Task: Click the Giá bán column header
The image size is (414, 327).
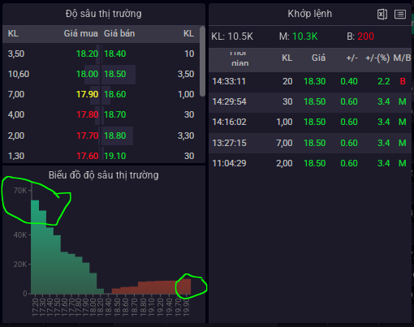Action: 119,33
